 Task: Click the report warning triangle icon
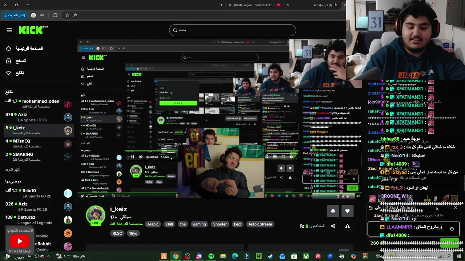tap(347, 226)
